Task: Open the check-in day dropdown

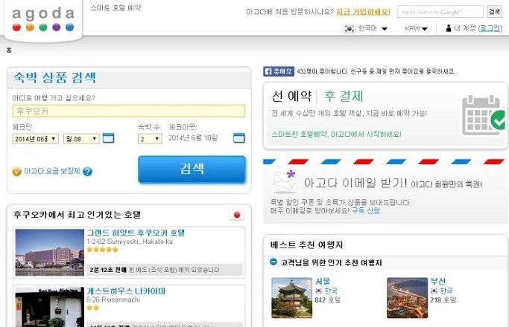Action: [x=81, y=139]
